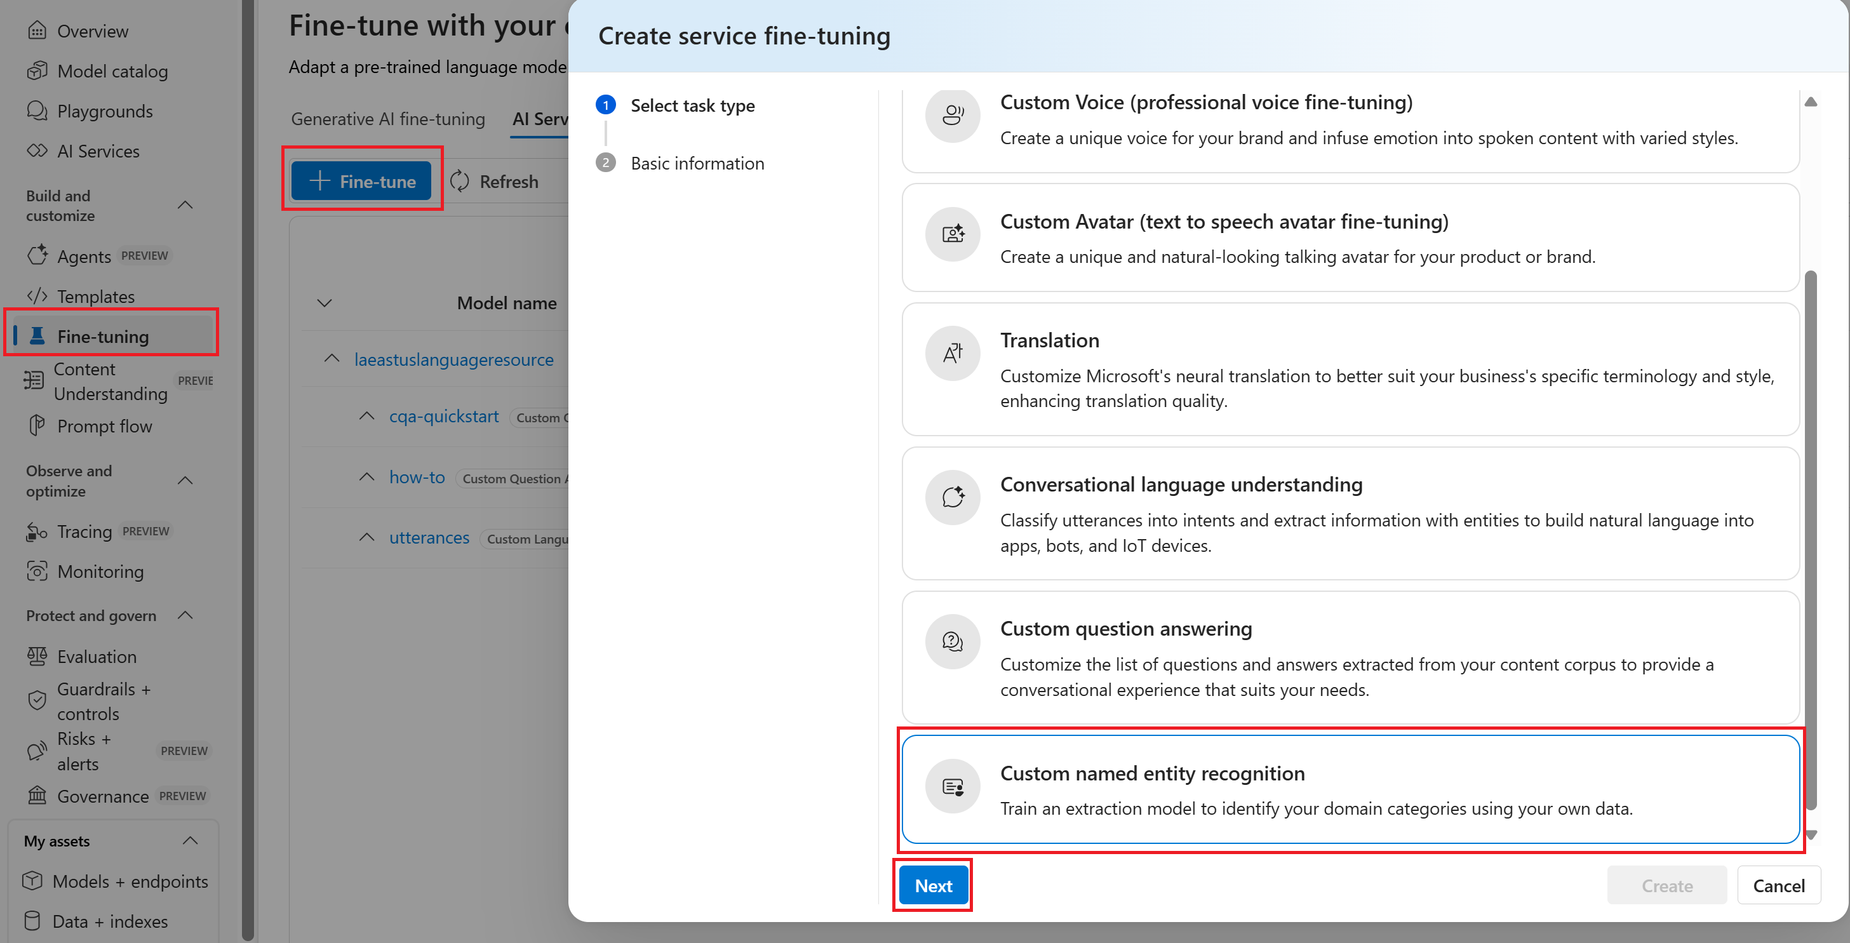Select Custom named entity recognition card
1850x943 pixels.
click(1350, 789)
